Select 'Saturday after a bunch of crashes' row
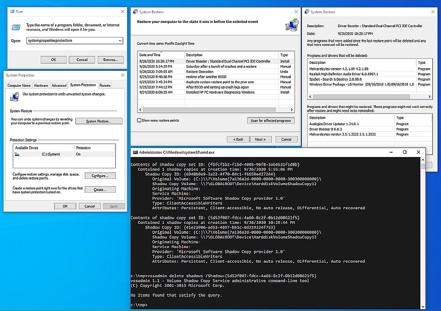 [x=216, y=66]
